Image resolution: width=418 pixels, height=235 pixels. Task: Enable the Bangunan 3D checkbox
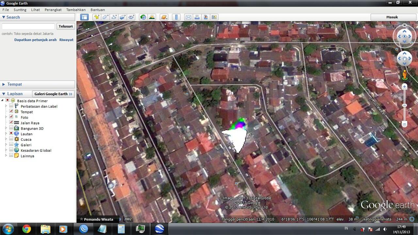(11, 128)
